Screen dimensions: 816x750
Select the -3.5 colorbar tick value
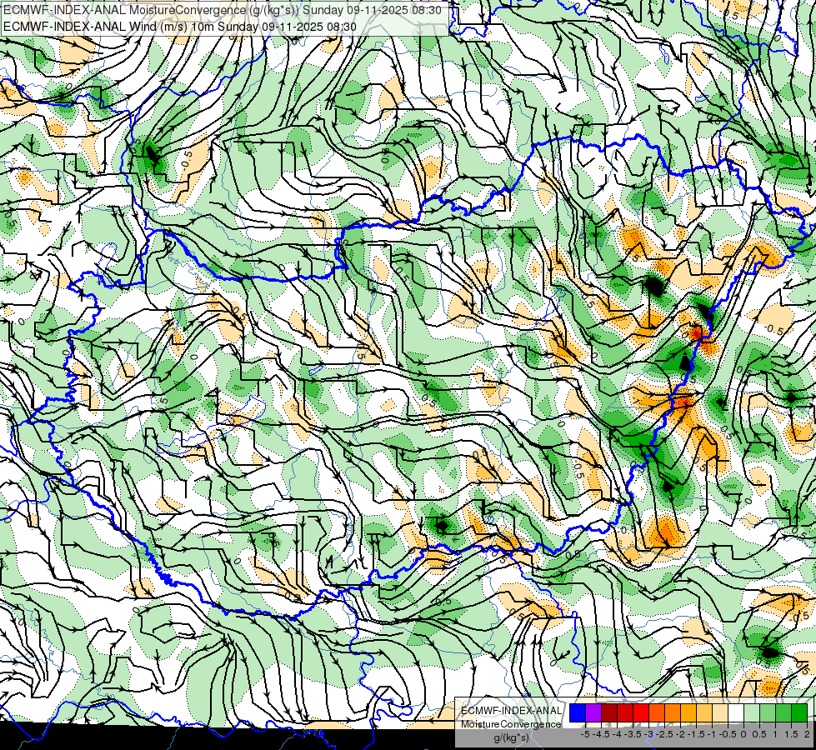633,734
